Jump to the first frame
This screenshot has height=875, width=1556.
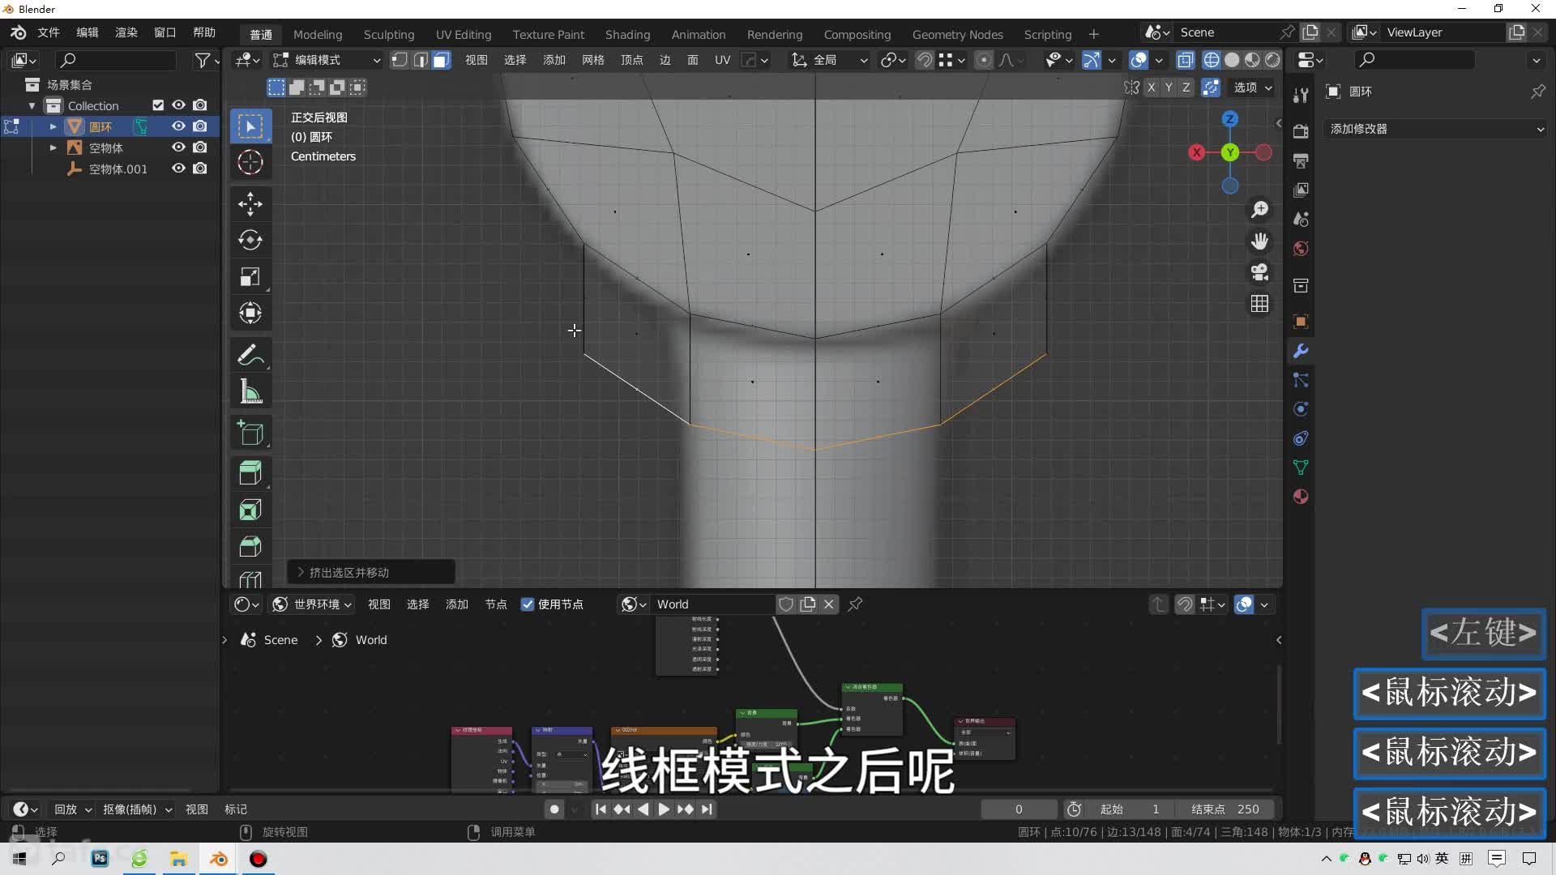[601, 809]
